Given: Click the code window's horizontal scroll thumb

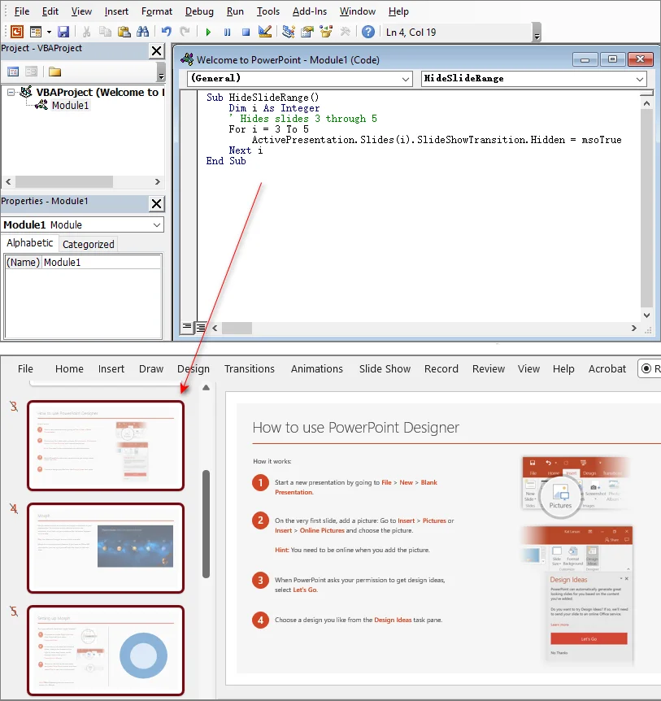Looking at the screenshot, I should pos(237,329).
